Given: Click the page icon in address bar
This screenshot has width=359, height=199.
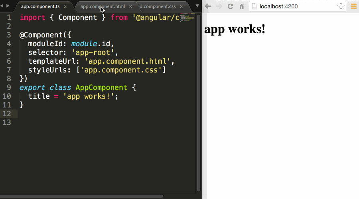Looking at the screenshot, I should point(254,6).
